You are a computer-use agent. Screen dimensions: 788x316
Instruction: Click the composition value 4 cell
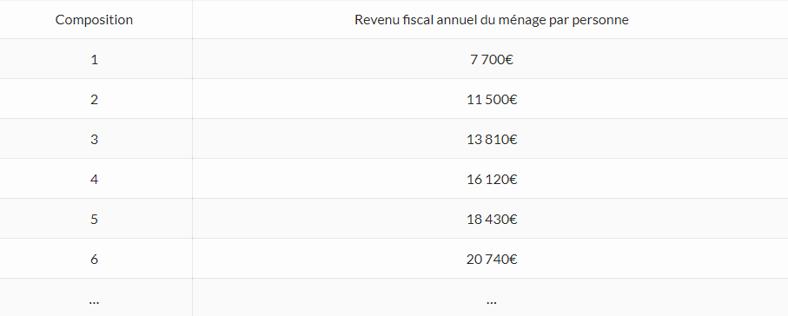94,179
